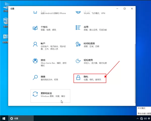Select the 更新和安全 settings tile
The width and height of the screenshot is (151, 121).
pyautogui.click(x=50, y=96)
